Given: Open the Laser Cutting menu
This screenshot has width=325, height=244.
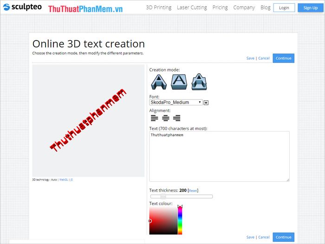Looking at the screenshot, I should [x=192, y=7].
